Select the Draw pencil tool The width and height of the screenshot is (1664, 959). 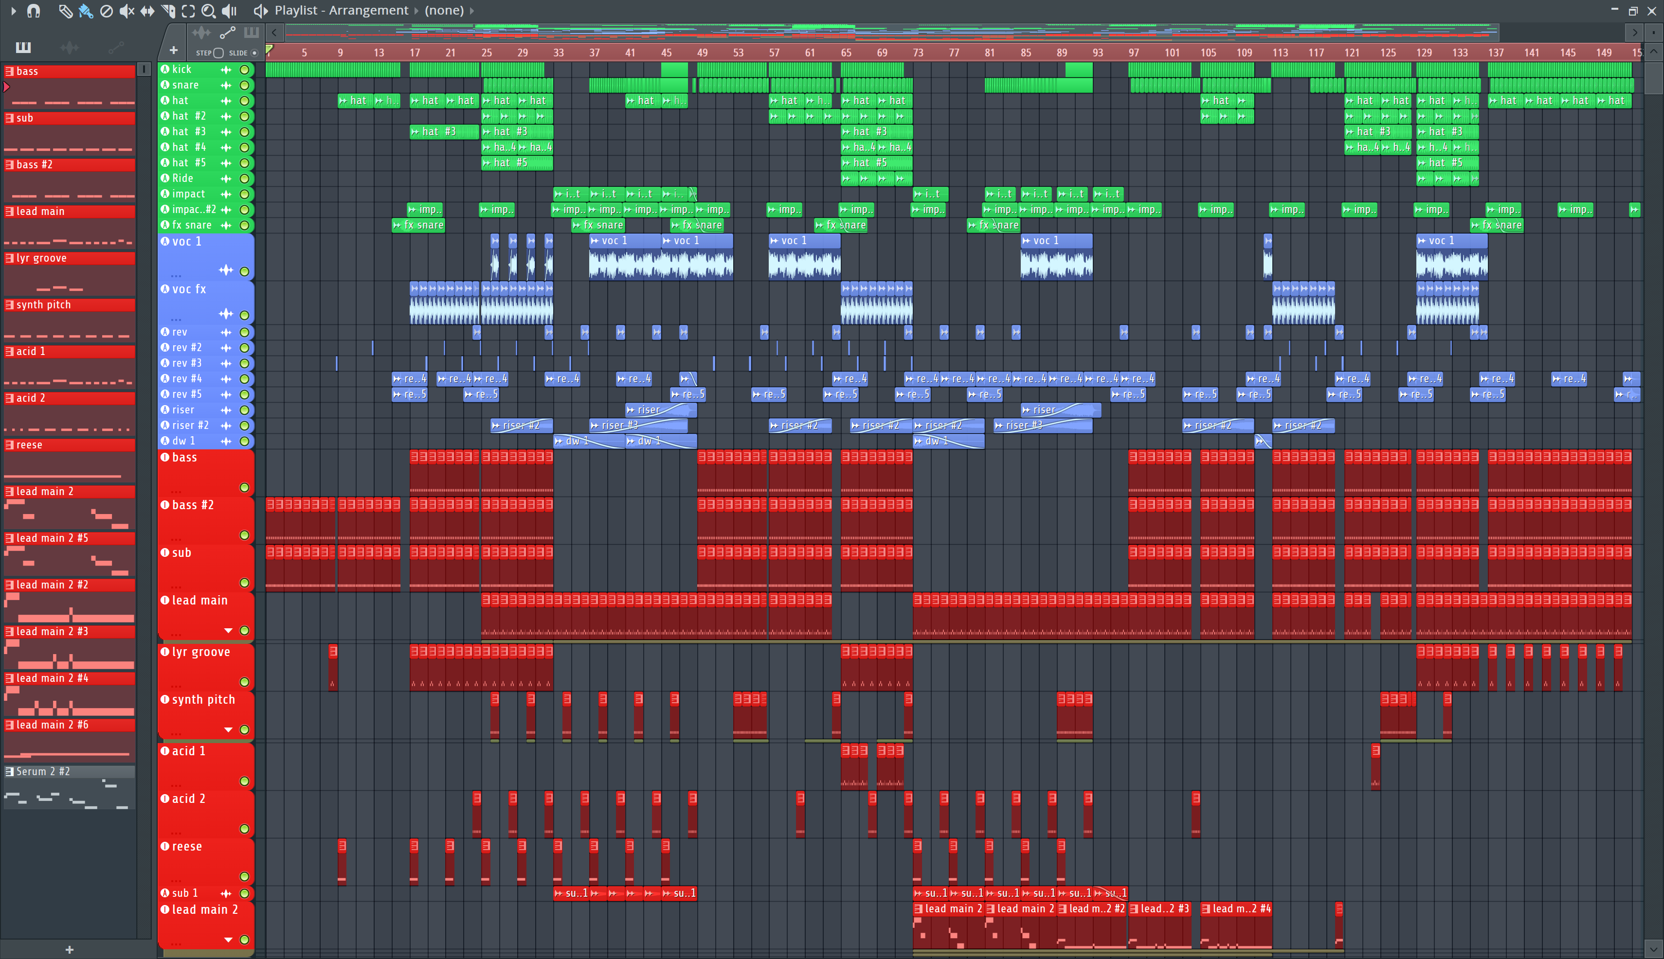click(65, 11)
